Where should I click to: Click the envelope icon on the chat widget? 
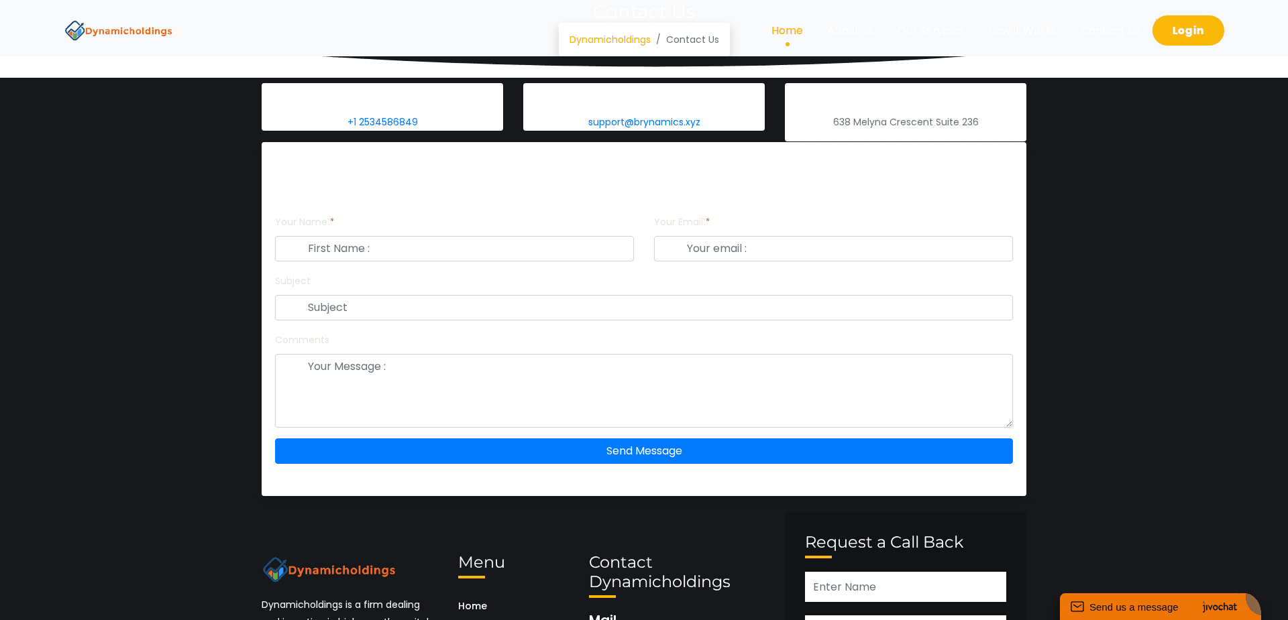1077,607
